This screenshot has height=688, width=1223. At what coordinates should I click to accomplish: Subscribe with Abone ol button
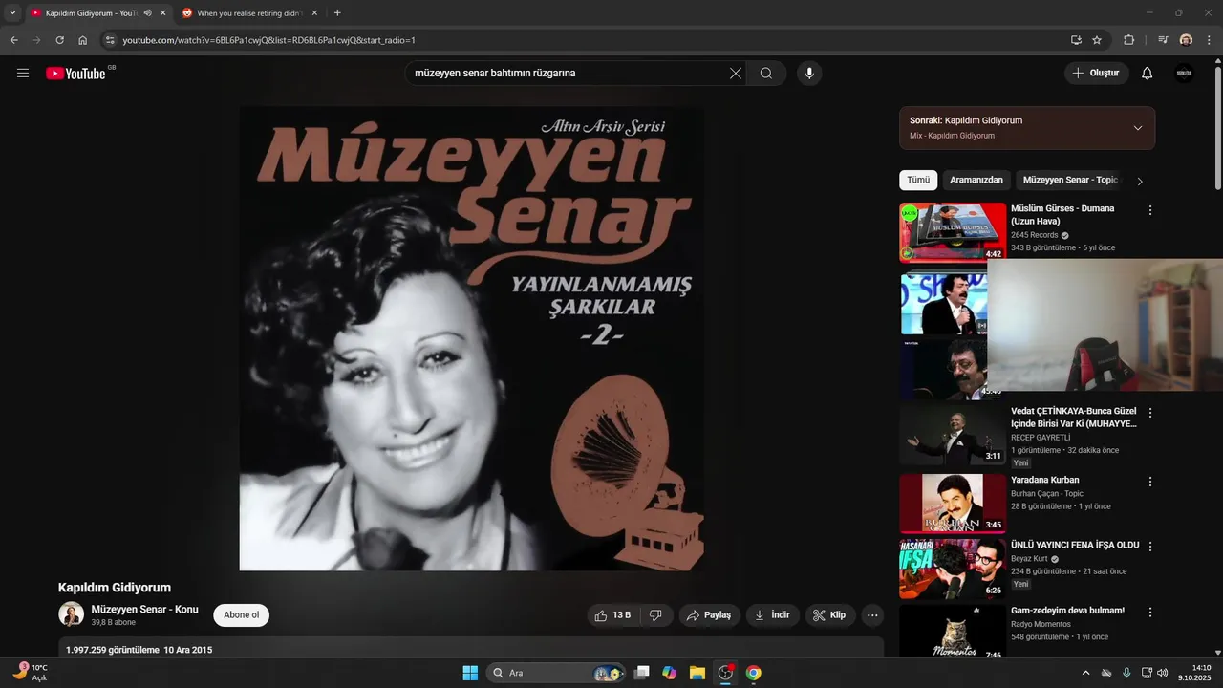(242, 615)
